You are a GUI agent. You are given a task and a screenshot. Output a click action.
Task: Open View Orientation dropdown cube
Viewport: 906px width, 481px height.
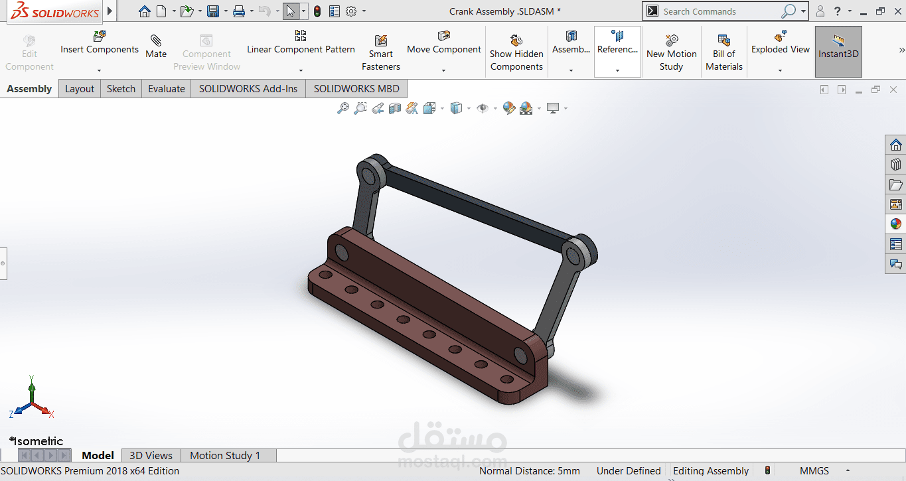[429, 108]
